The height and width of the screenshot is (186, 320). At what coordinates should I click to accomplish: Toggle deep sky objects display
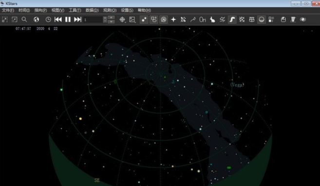tap(154, 19)
